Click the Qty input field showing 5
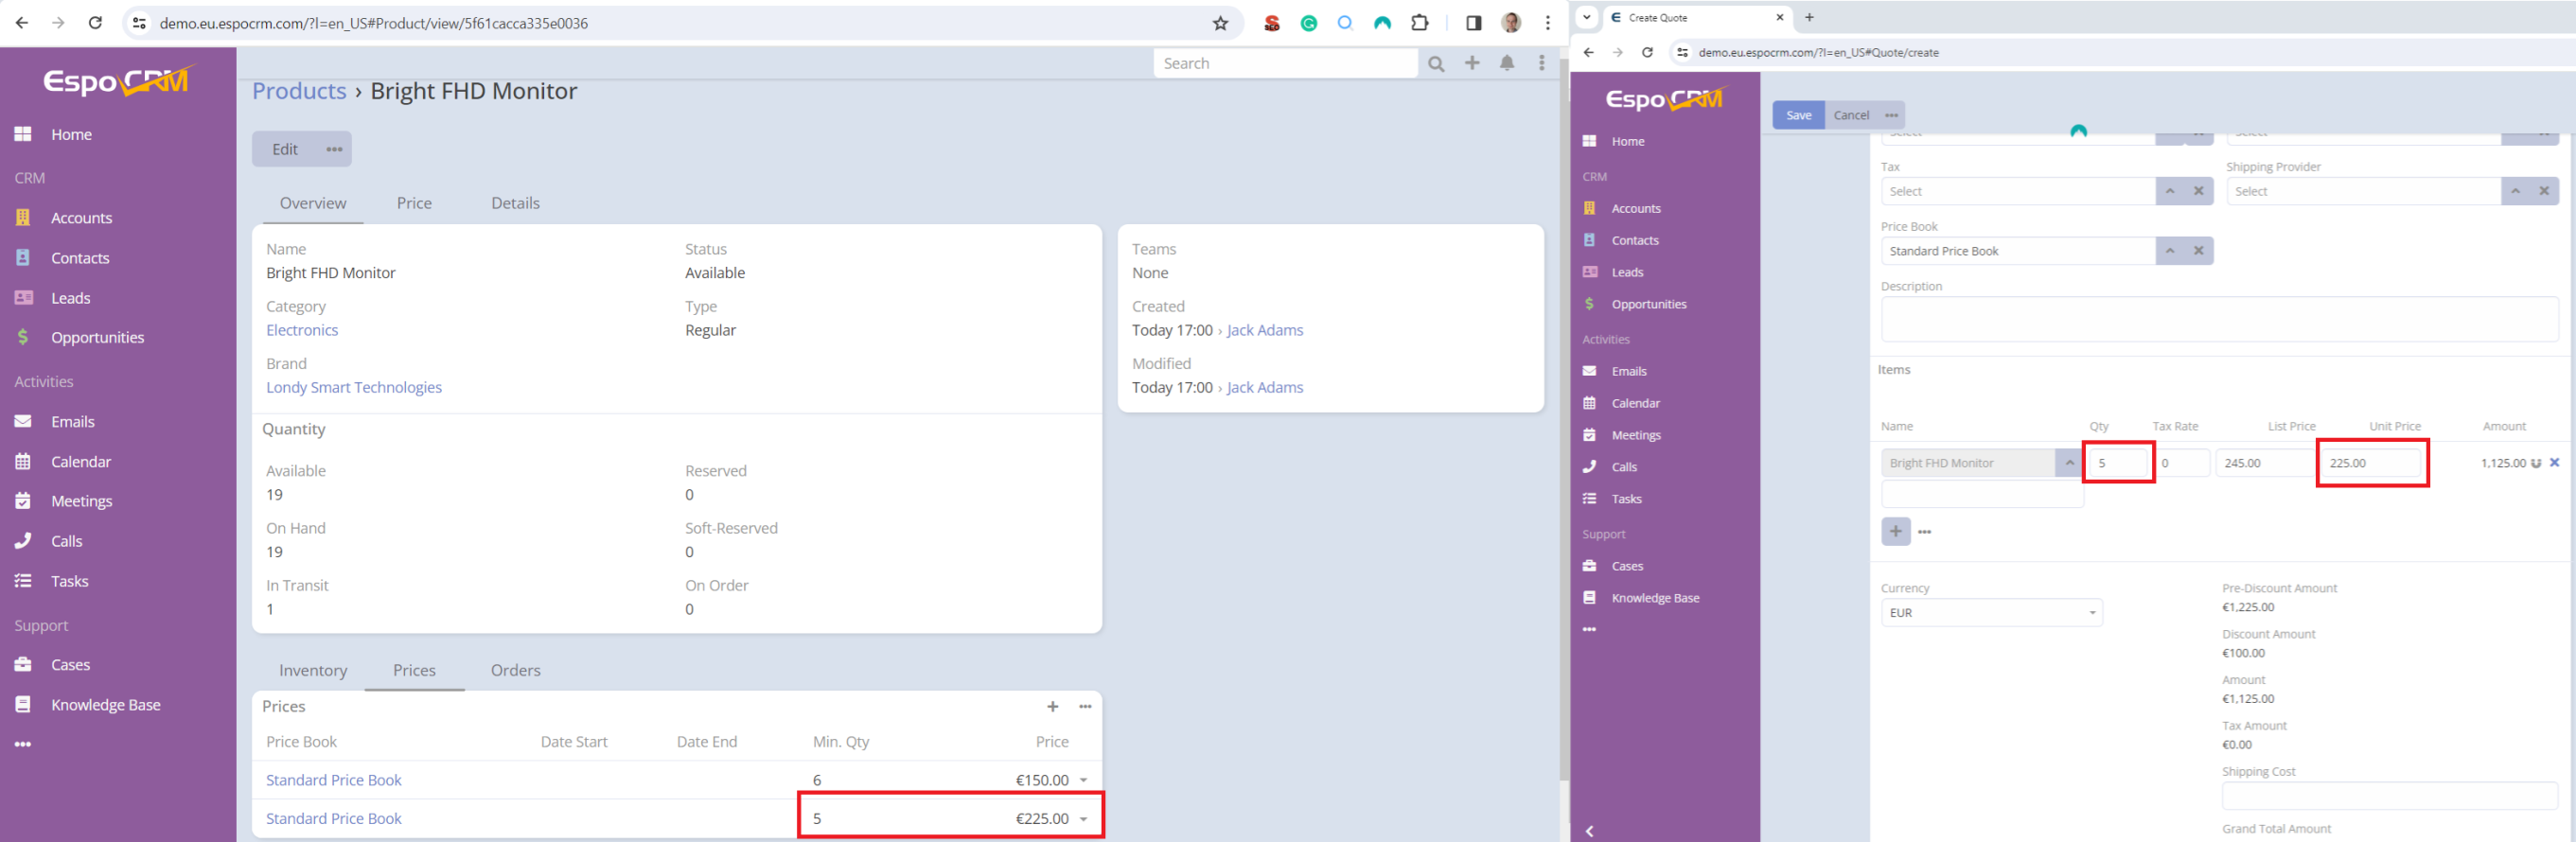The image size is (2576, 842). click(2117, 463)
